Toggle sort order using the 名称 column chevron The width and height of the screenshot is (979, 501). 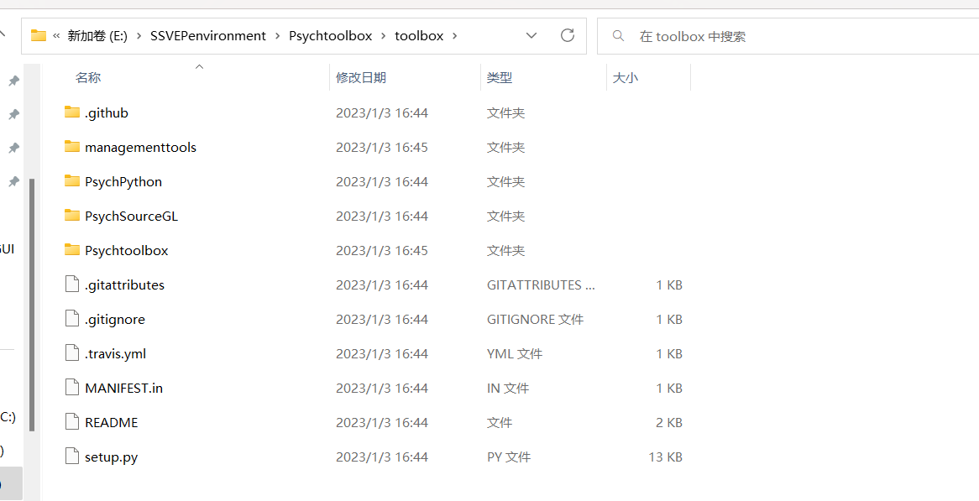click(x=199, y=66)
